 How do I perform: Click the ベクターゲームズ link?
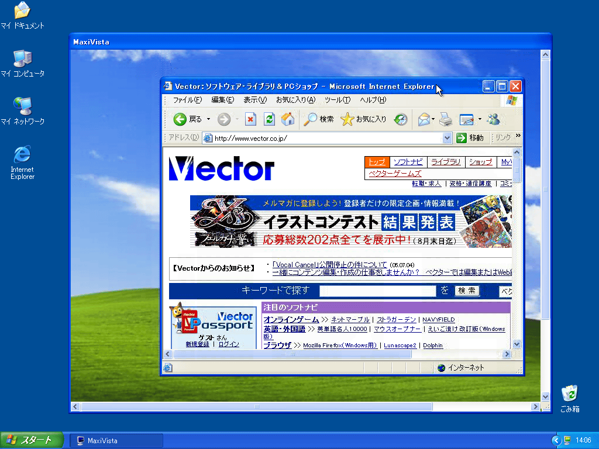tap(395, 173)
